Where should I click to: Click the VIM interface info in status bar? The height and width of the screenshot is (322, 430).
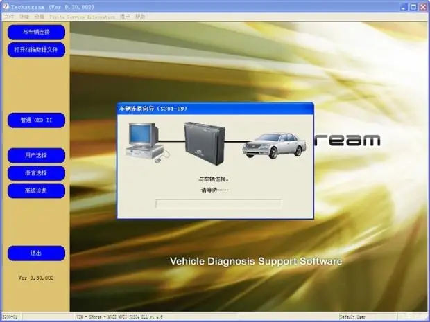tap(119, 317)
